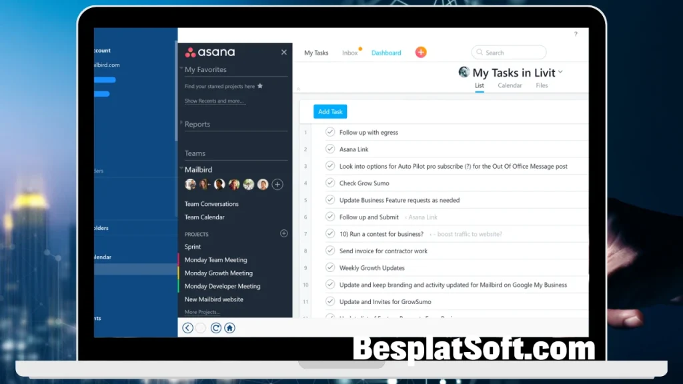Viewport: 683px width, 384px height.
Task: Select the Monday Growth Meeting project
Action: (218, 273)
